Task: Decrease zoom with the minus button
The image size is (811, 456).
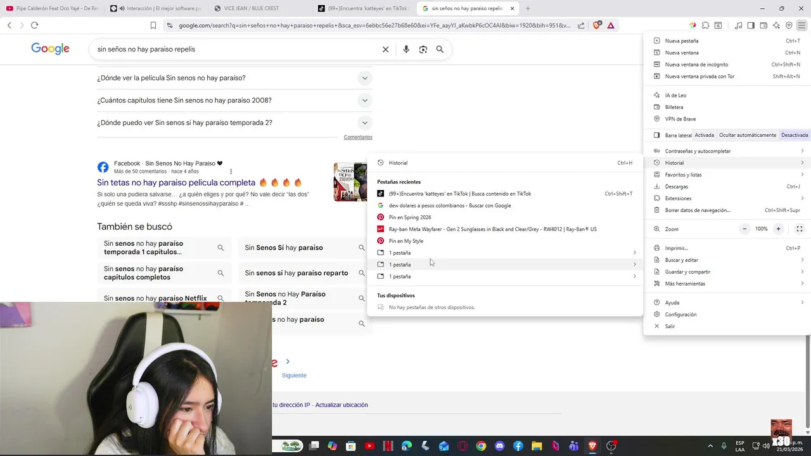Action: [744, 229]
